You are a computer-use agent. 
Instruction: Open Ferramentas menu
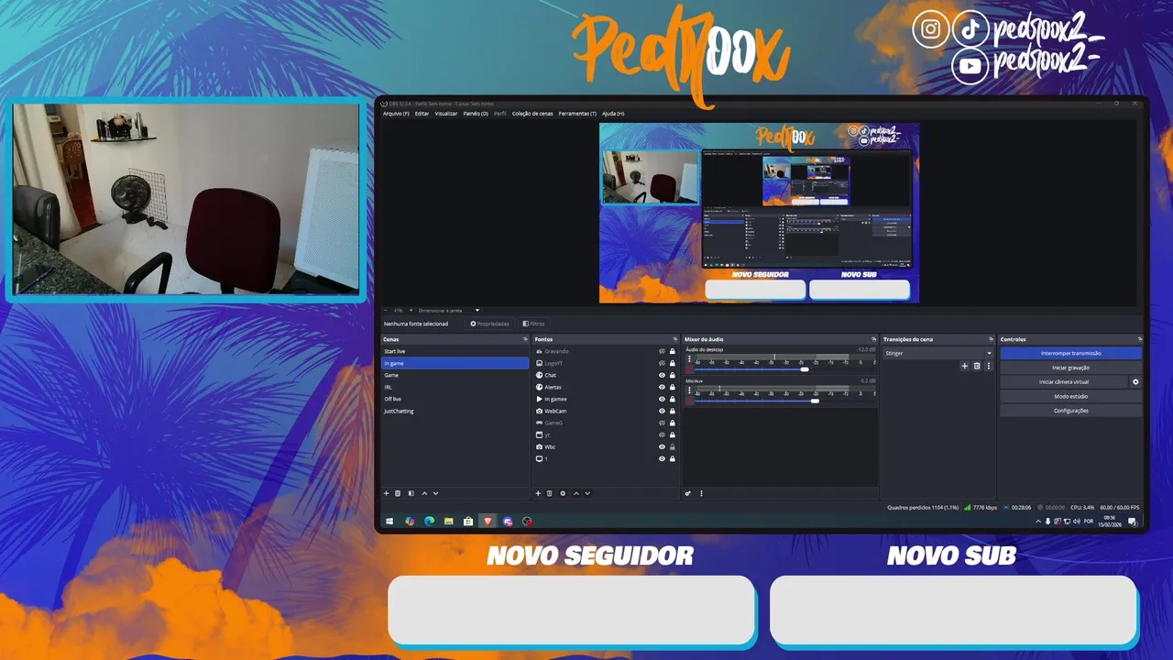coord(577,114)
